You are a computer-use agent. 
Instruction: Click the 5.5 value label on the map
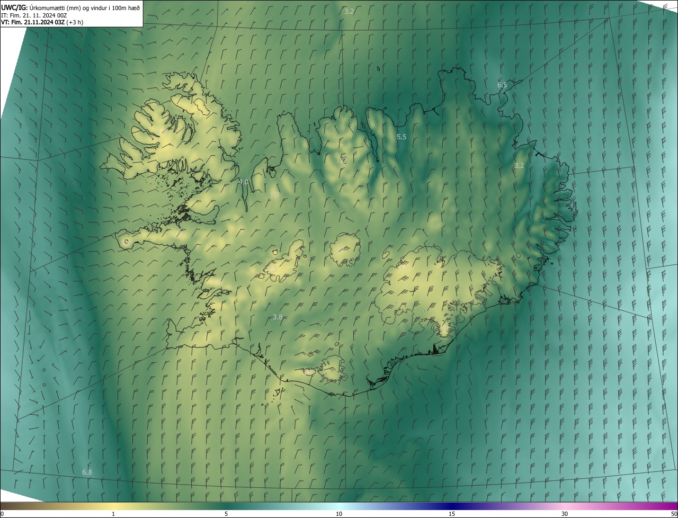(x=402, y=137)
